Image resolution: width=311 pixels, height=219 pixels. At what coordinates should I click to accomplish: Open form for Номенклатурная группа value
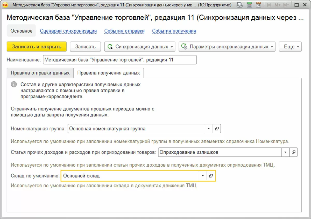(x=217, y=128)
